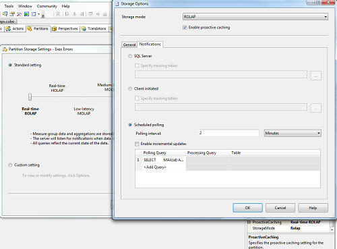This screenshot has height=249, width=337.
Task: Open the Window menu
Action: [25, 6]
